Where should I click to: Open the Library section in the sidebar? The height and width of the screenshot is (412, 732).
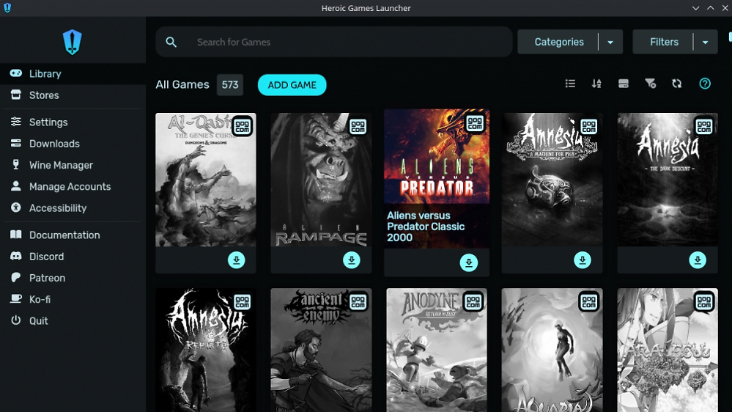[x=73, y=74]
